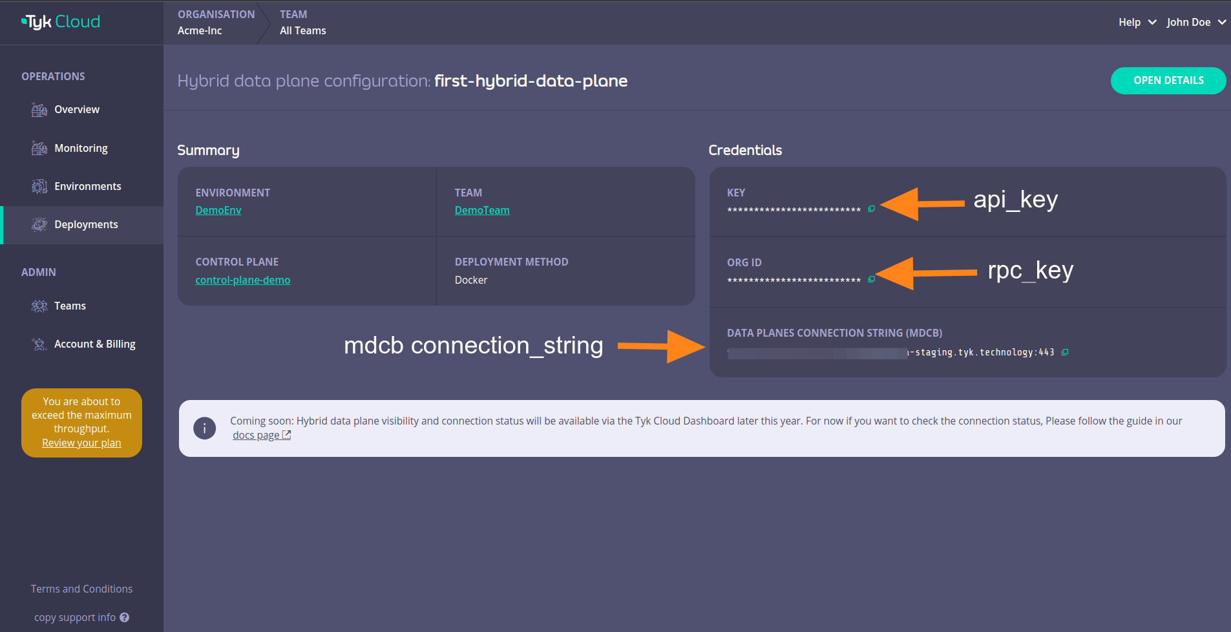Click the Teams icon under ADMIN
The width and height of the screenshot is (1231, 632).
39,305
